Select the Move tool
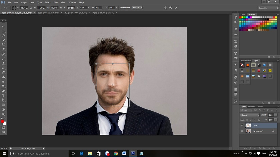The image size is (280, 157). [x=3, y=26]
